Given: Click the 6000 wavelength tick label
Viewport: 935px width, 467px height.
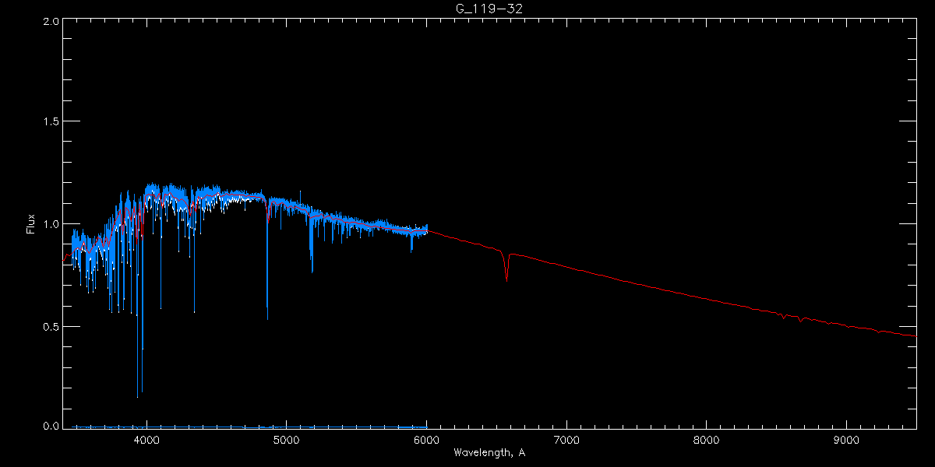Looking at the screenshot, I should (x=426, y=440).
